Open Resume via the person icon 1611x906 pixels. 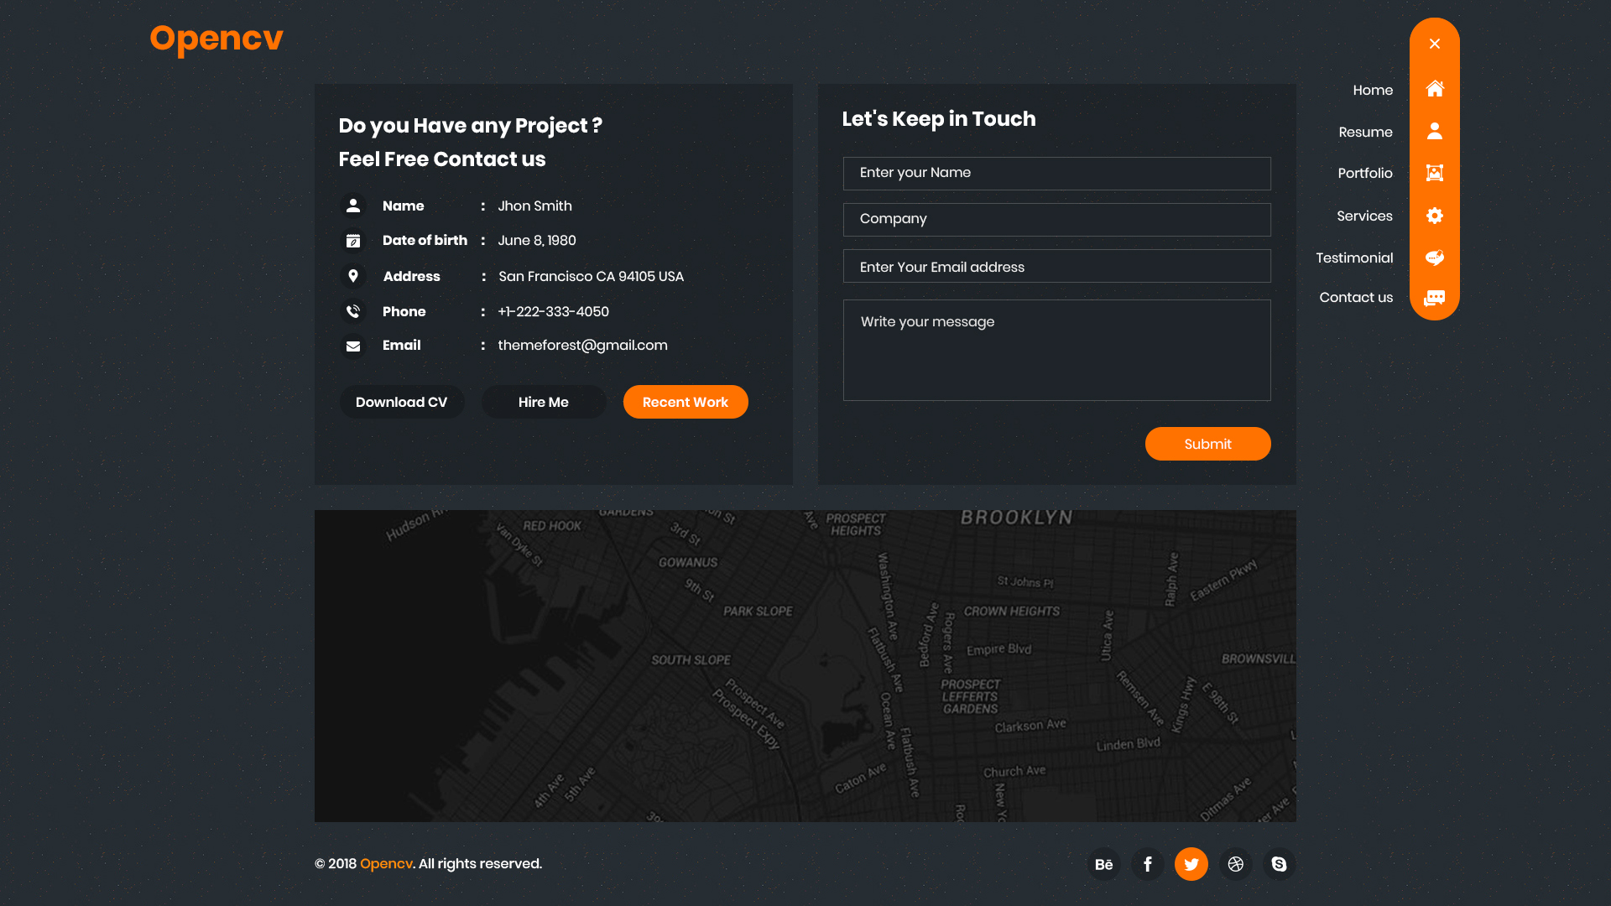click(x=1435, y=131)
